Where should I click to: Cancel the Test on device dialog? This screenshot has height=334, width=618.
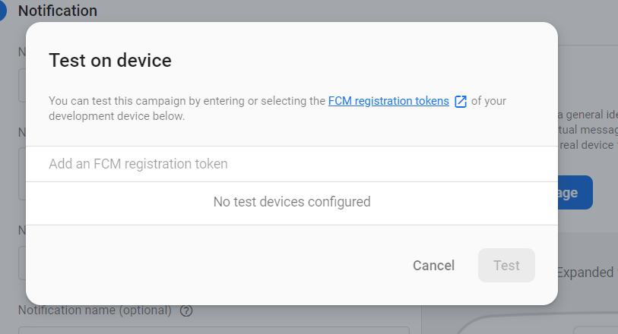pos(433,266)
